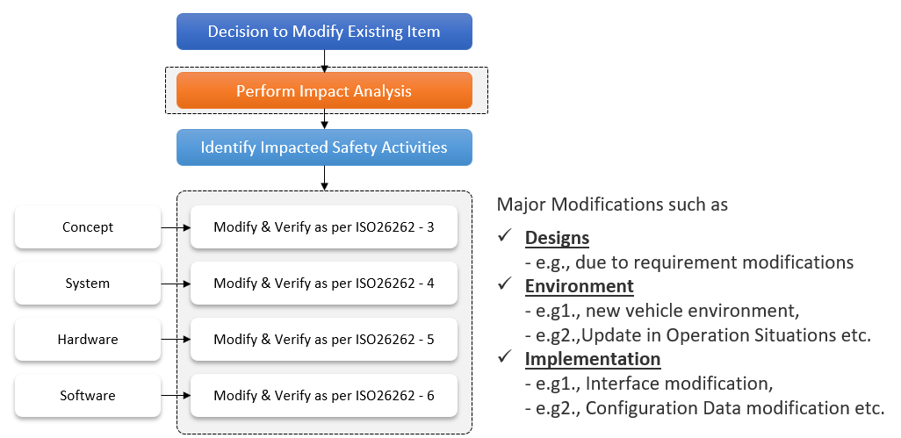The width and height of the screenshot is (901, 438).
Task: Click the Decision to Modify Existing Item box
Action: pos(324,32)
